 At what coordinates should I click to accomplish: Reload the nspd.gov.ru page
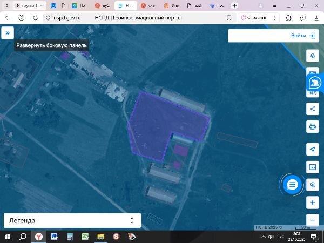(35, 18)
